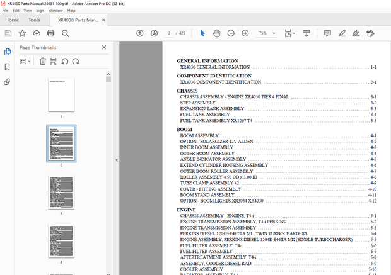Collapse the navigation pane arrow
The width and height of the screenshot is (391, 275).
[117, 160]
